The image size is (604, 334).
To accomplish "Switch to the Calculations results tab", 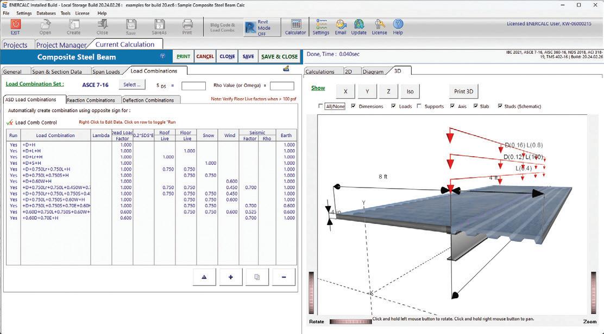I will tap(320, 72).
